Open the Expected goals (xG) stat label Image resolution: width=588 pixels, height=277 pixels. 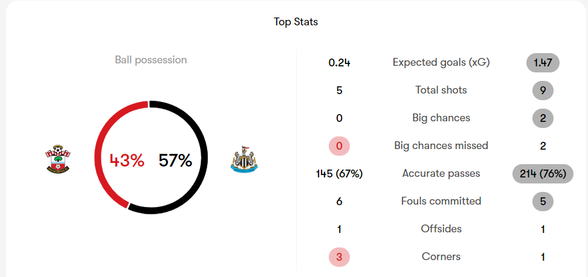coord(441,63)
